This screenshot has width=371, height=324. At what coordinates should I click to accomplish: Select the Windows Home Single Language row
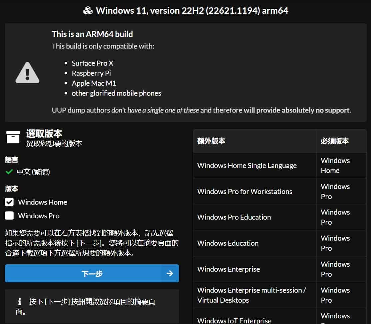point(247,166)
